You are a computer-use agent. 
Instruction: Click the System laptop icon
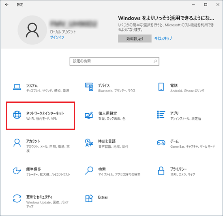pos(17,87)
